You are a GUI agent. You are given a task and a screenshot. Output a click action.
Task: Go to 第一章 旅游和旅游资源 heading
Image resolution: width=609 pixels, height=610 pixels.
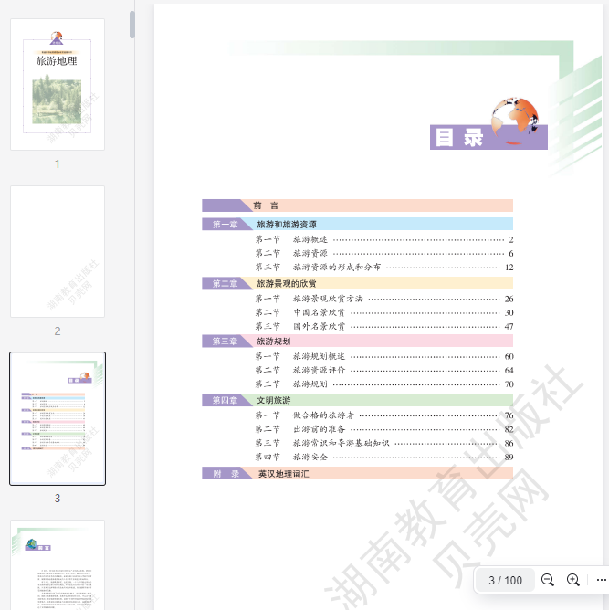point(287,224)
